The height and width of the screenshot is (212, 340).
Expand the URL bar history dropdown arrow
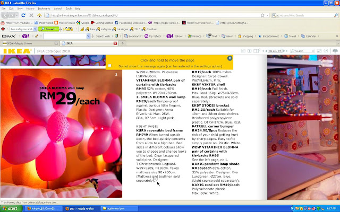point(267,15)
